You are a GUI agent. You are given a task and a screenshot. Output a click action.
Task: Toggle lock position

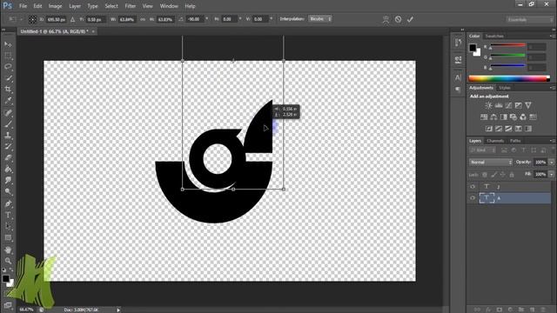503,174
